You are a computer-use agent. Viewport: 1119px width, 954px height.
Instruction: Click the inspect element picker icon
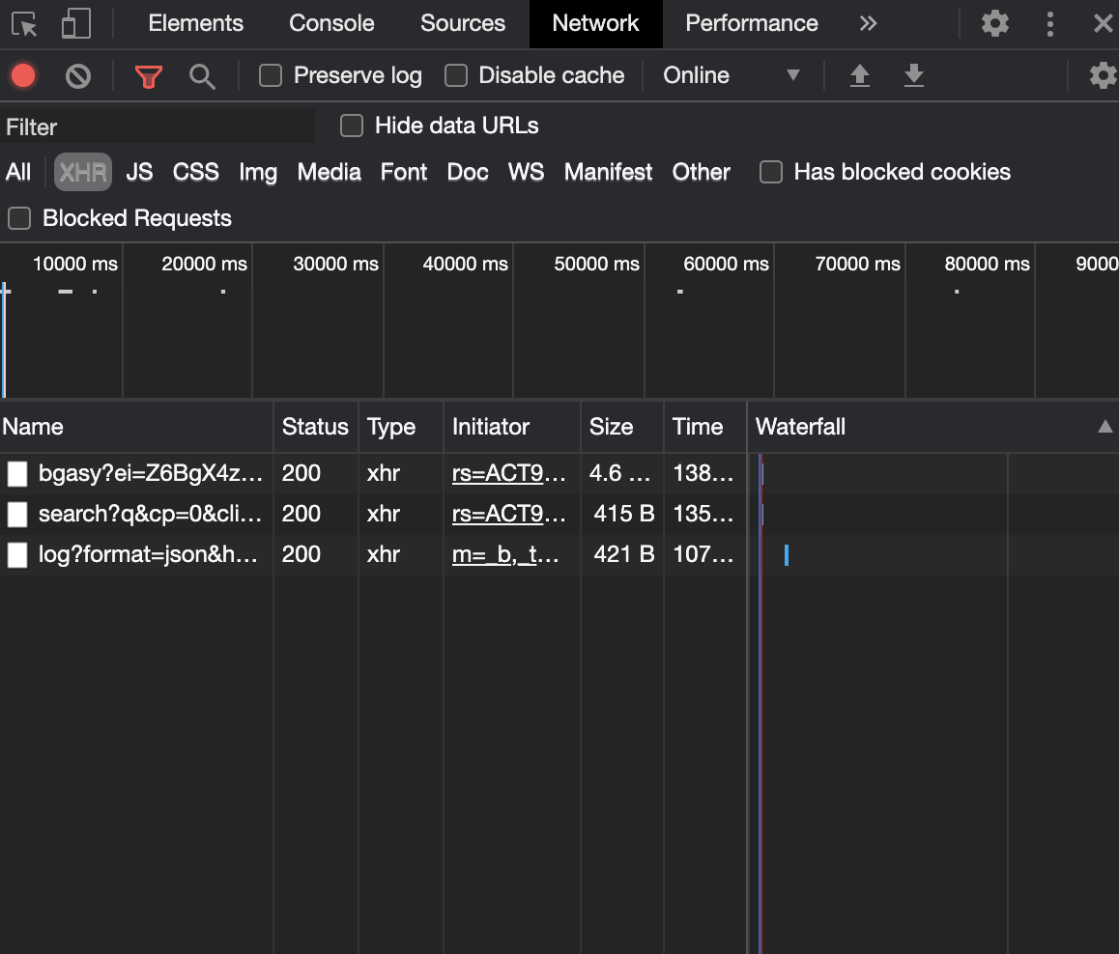[24, 24]
